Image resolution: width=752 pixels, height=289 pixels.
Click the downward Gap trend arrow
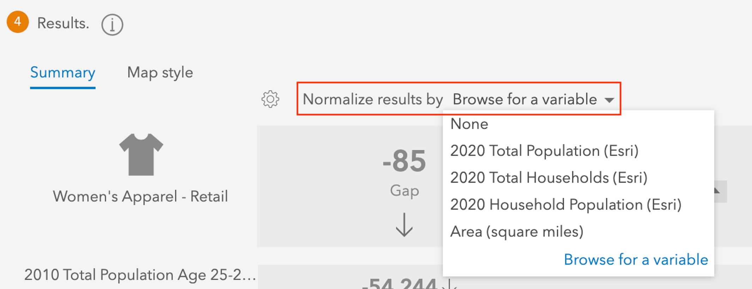404,224
